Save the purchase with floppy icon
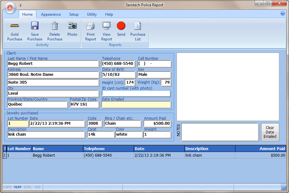The width and height of the screenshot is (289, 193). coord(35,31)
